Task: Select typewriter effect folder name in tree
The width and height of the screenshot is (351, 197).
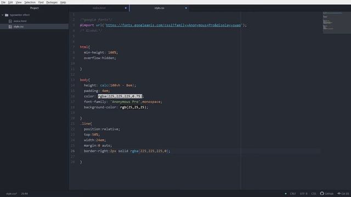Action: (x=20, y=15)
